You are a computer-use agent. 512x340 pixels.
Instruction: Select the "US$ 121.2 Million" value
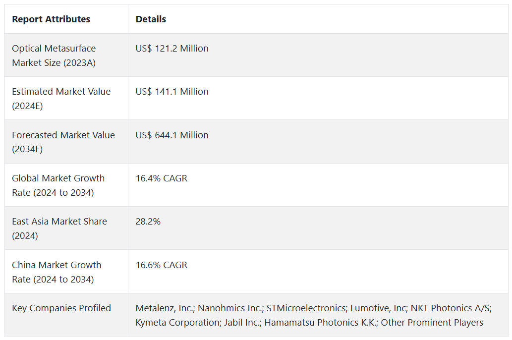172,49
